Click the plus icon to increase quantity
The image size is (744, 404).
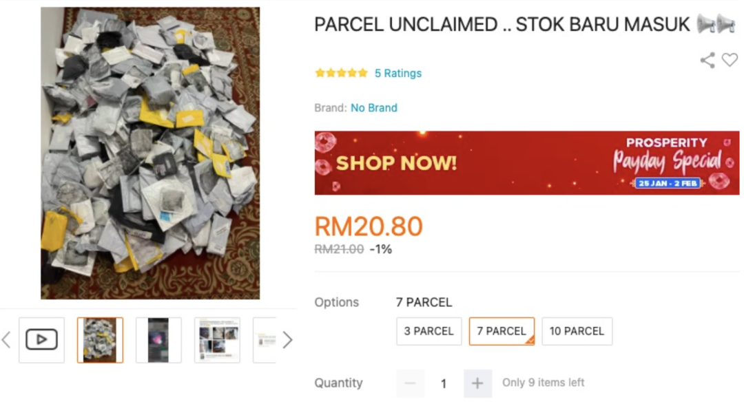click(477, 383)
